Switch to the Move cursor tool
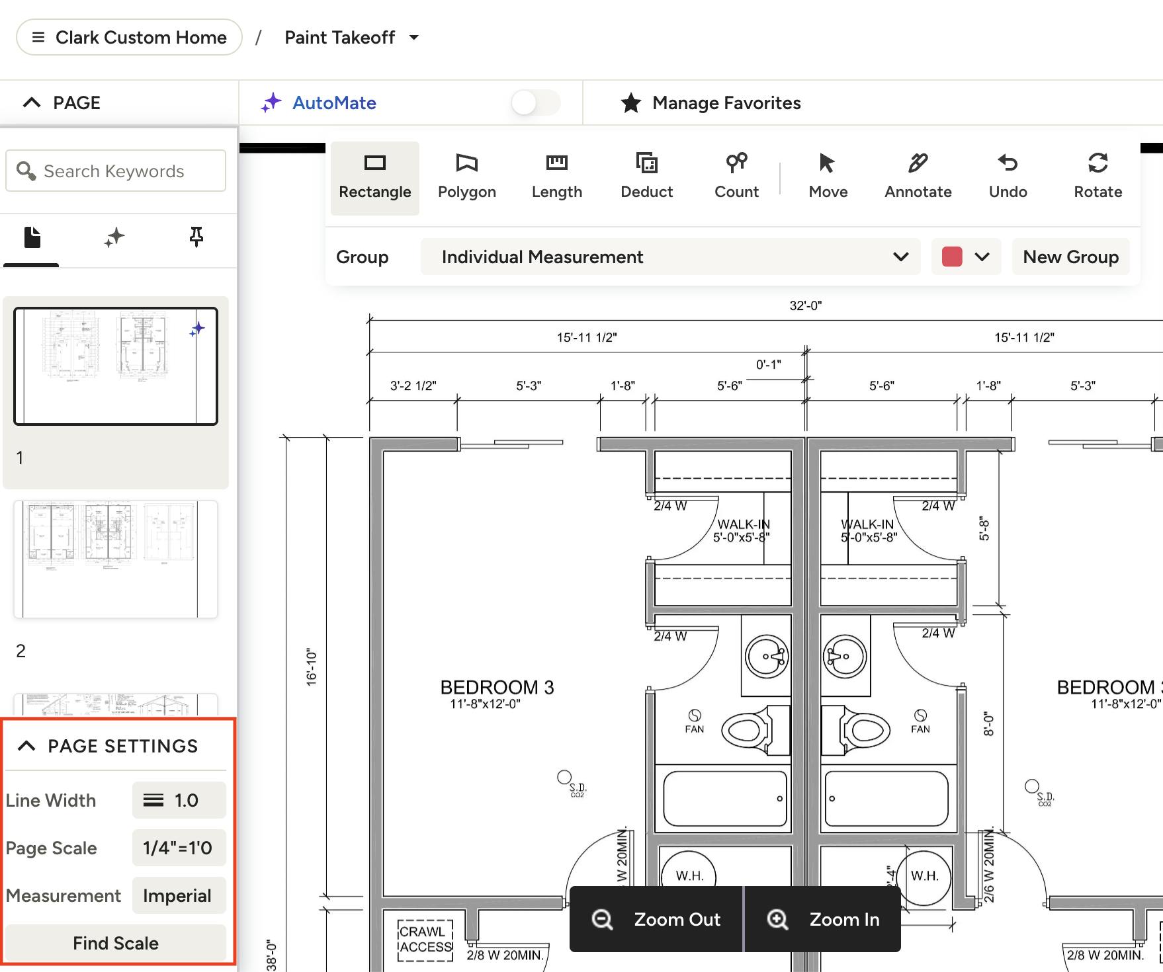The height and width of the screenshot is (972, 1163). coord(828,177)
